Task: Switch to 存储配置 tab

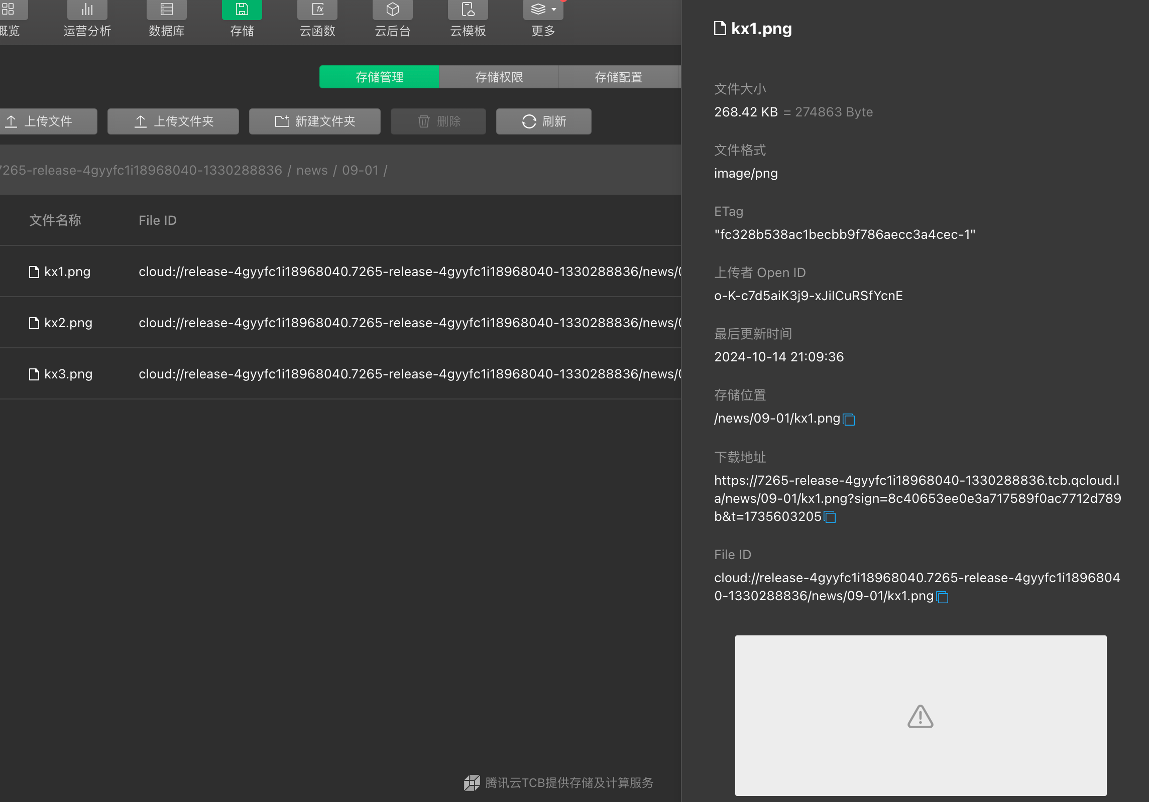Action: pos(618,77)
